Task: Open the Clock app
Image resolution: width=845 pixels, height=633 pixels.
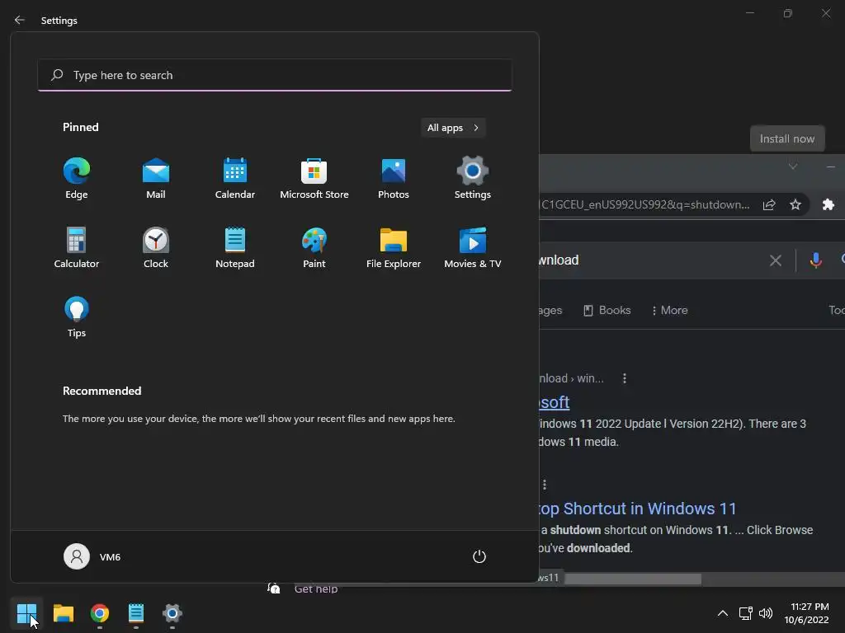Action: pyautogui.click(x=156, y=247)
